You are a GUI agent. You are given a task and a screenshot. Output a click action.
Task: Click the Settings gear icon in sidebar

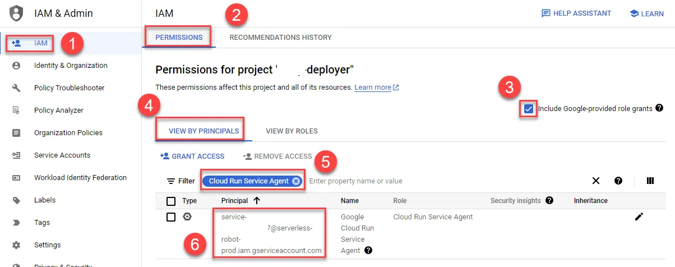coord(16,245)
